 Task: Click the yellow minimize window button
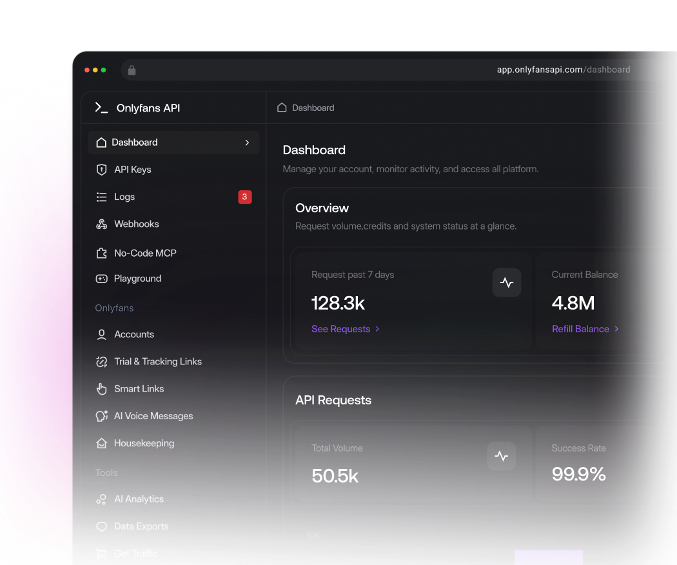[95, 70]
